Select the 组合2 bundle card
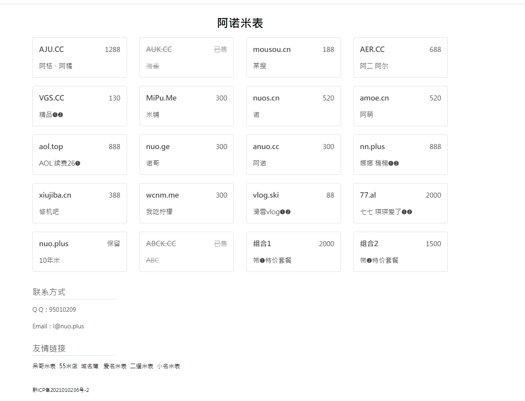This screenshot has width=525, height=401. tap(400, 252)
